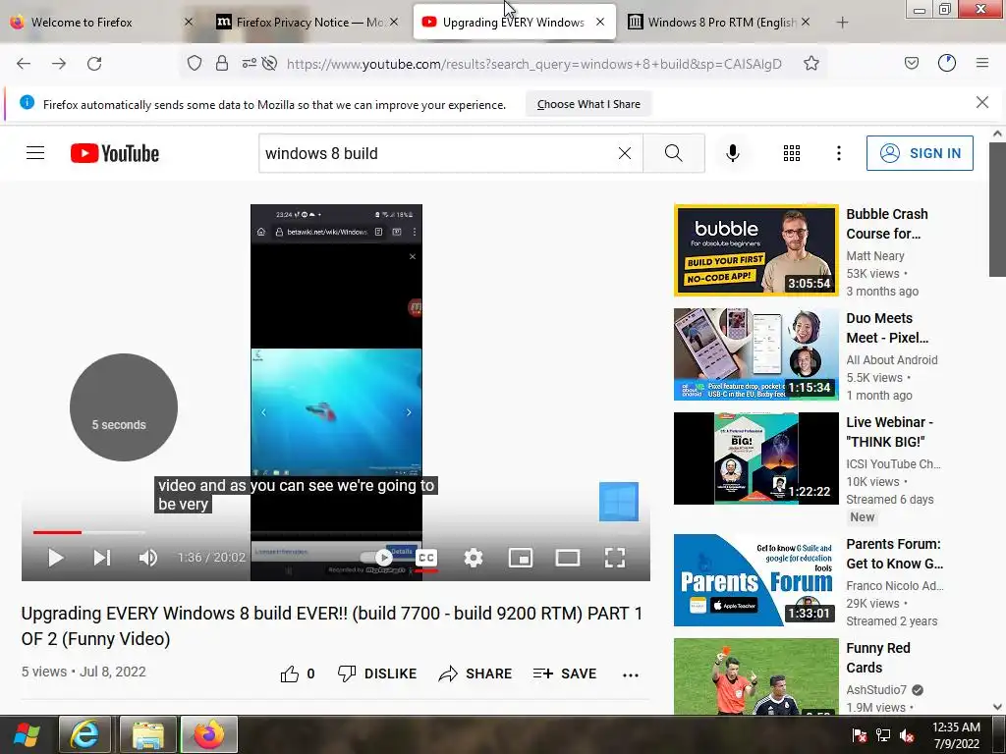Viewport: 1006px width, 754px height.
Task: Open the Duo Meets Meet Pixel thumbnail
Action: point(755,353)
